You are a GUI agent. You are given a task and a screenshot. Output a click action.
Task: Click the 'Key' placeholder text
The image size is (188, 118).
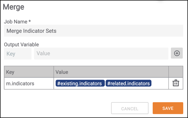11,54
